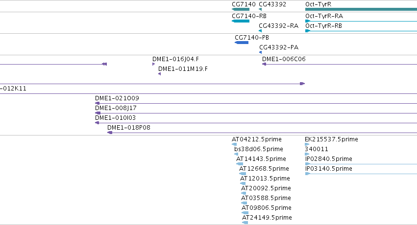The width and height of the screenshot is (417, 225).
Task: Select the DME1-021O09 clone line
Action: (x=256, y=103)
